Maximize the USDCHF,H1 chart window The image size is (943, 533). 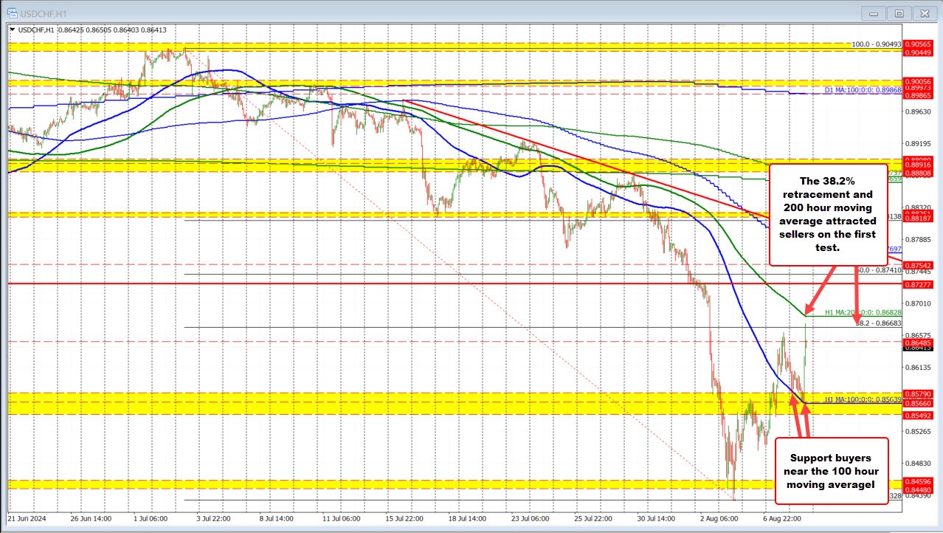coord(899,13)
